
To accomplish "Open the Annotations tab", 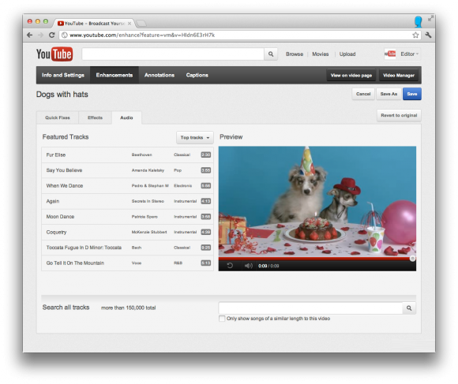I will 160,75.
